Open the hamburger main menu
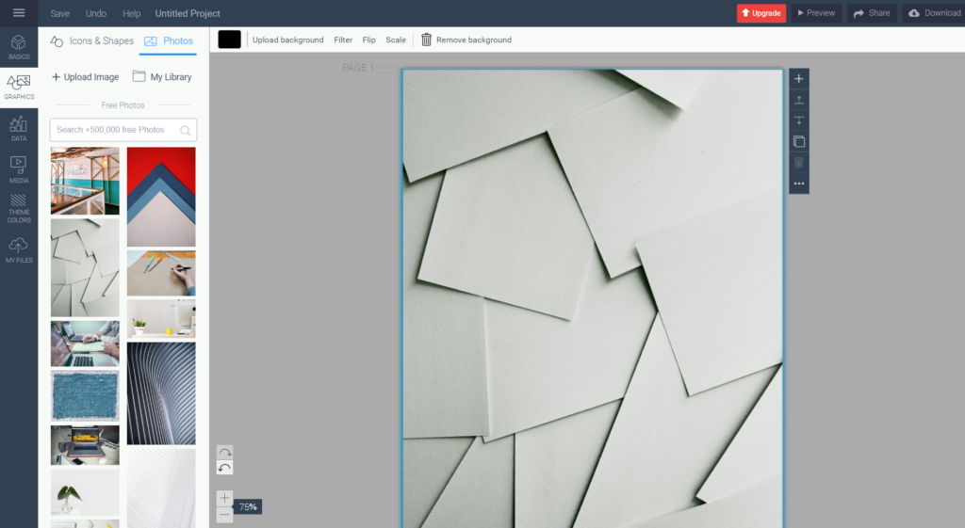Image resolution: width=965 pixels, height=528 pixels. 19,13
